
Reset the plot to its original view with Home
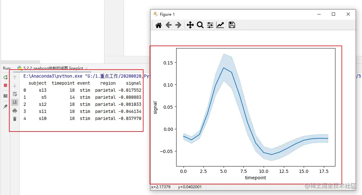[159, 25]
